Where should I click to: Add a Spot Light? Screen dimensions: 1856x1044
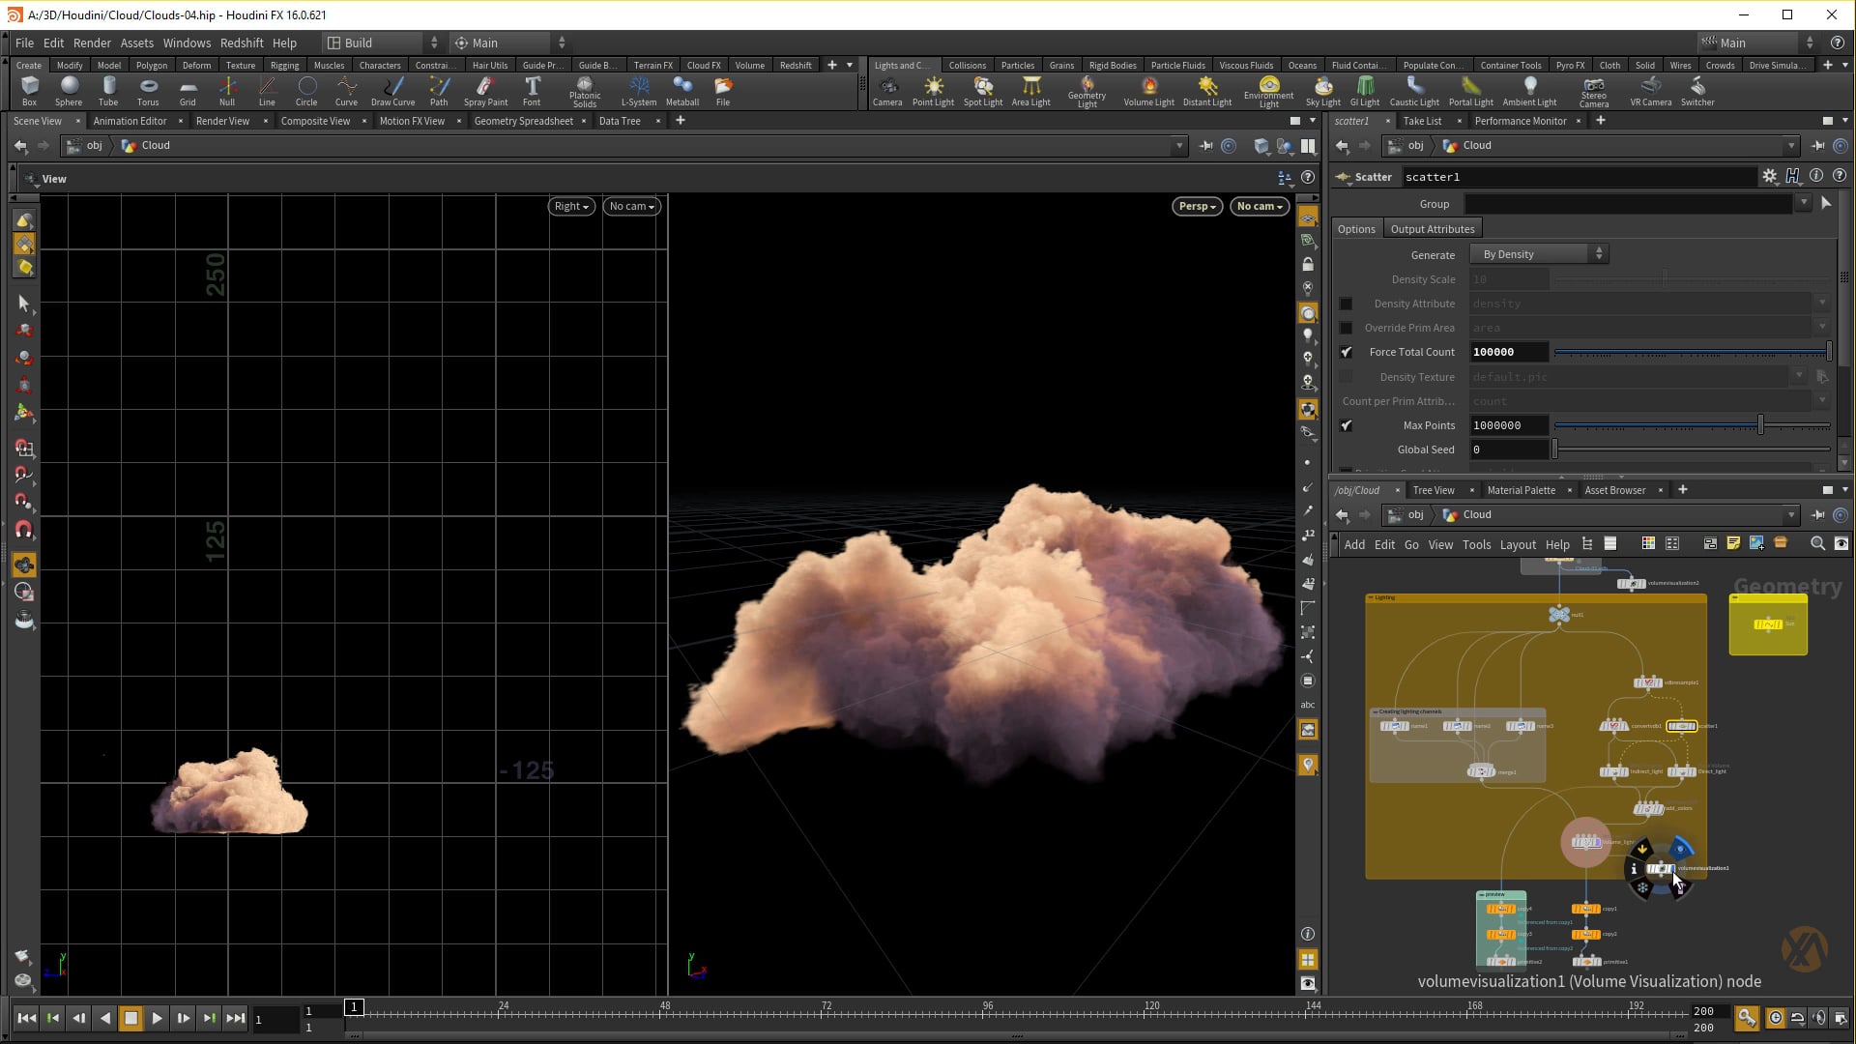click(x=983, y=91)
